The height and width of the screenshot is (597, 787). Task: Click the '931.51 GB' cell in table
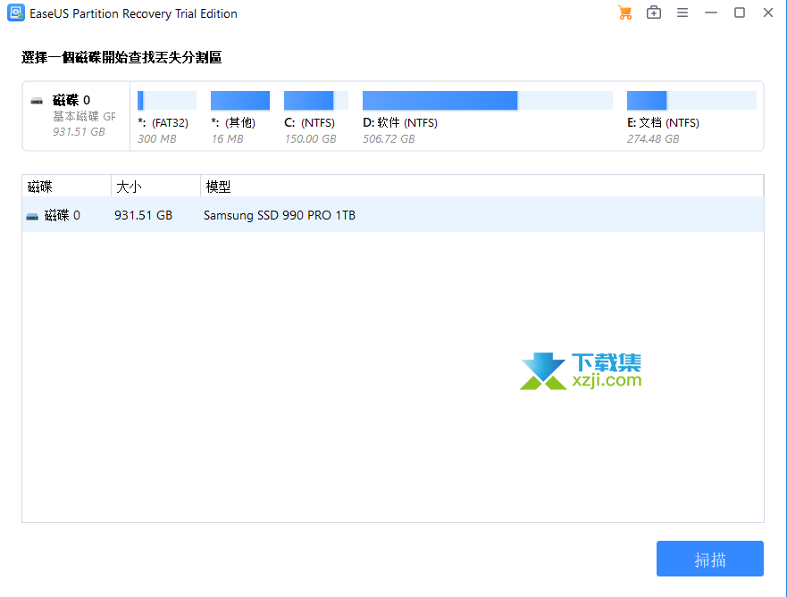click(x=143, y=215)
